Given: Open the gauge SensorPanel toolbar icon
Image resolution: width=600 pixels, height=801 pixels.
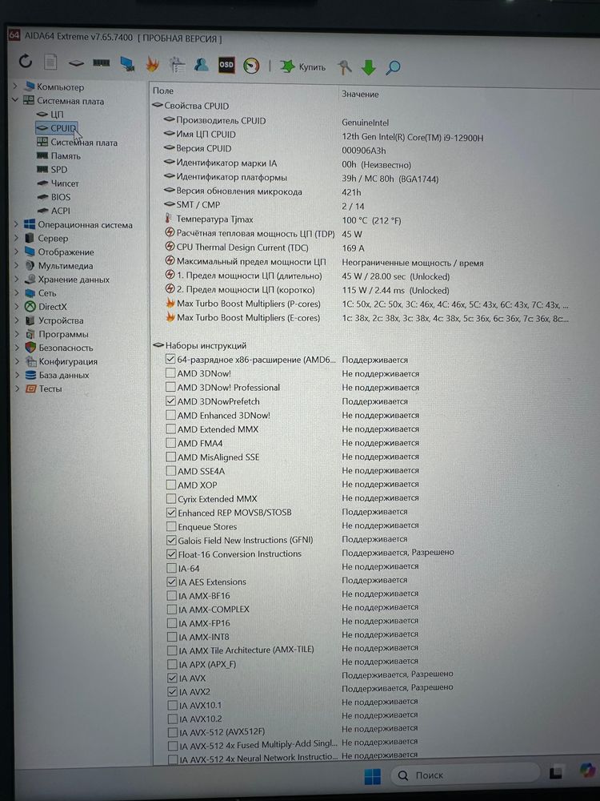Looking at the screenshot, I should (251, 66).
